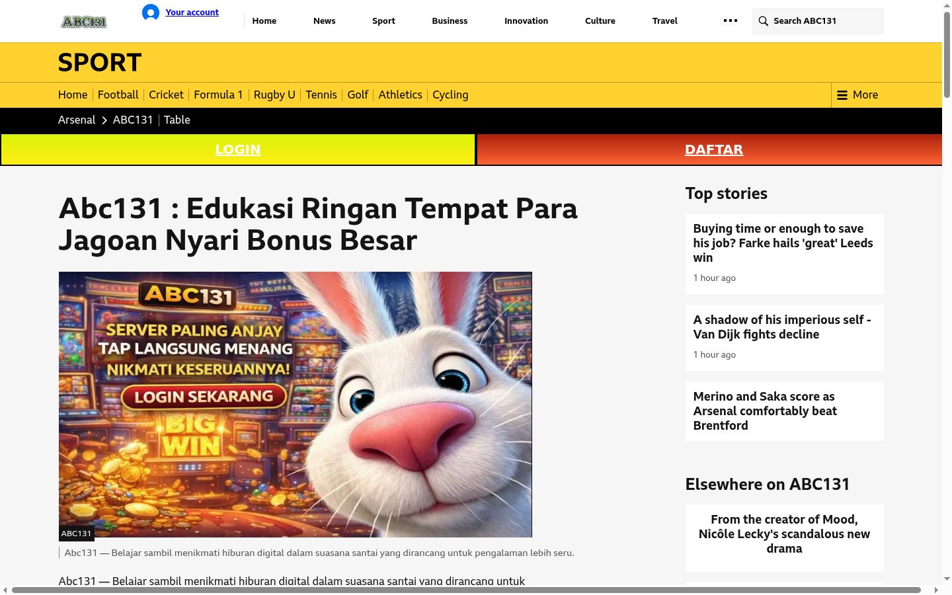Open Travel in top navigation
The width and height of the screenshot is (952, 595).
point(665,21)
